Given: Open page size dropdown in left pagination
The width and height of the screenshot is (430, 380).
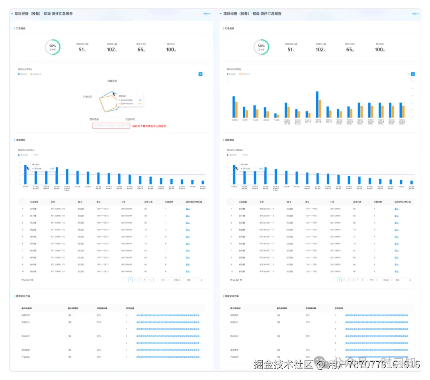Looking at the screenshot, I should click(178, 280).
